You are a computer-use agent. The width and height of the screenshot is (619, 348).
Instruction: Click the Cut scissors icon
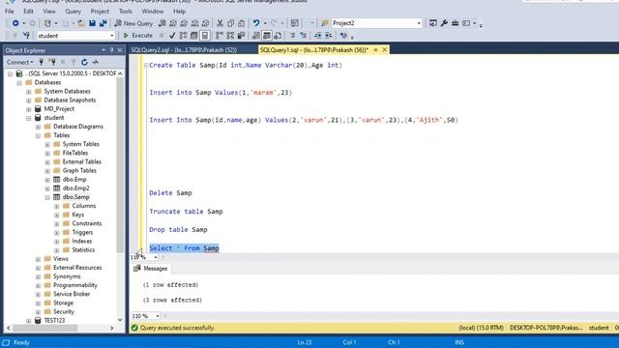click(x=220, y=23)
